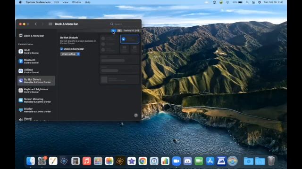The image size is (302, 169).
Task: Select Do Not Disturb sidebar item
Action: click(36, 81)
